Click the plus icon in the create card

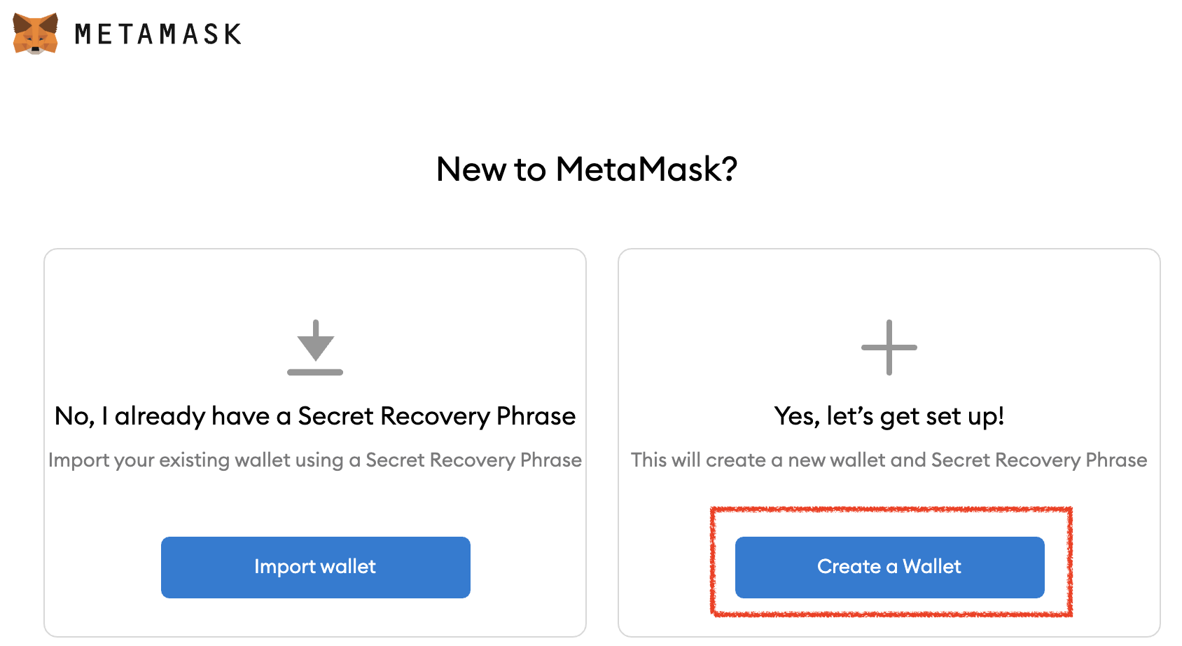889,348
